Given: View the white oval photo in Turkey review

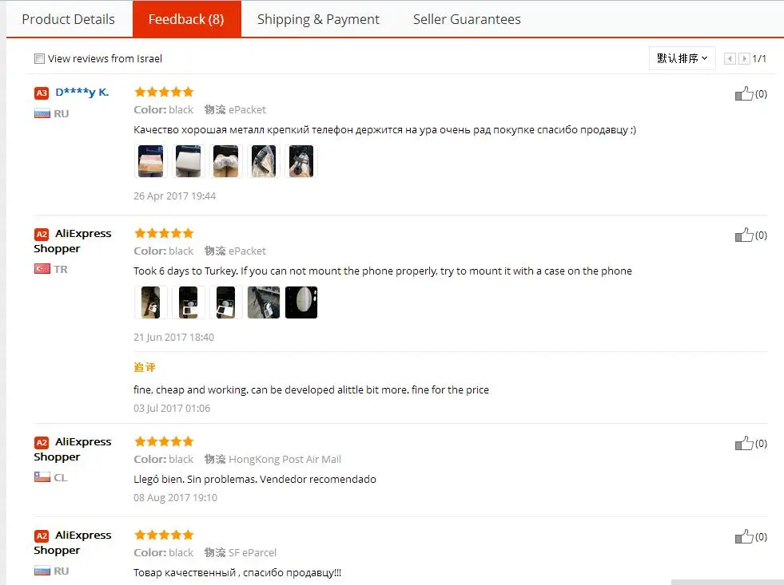Looking at the screenshot, I should [x=301, y=302].
